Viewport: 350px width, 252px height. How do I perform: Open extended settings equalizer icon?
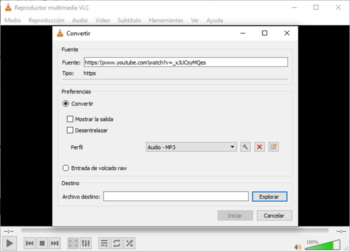pos(85,243)
